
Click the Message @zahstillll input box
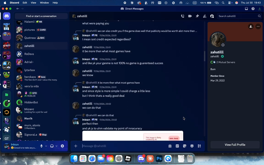(124, 146)
